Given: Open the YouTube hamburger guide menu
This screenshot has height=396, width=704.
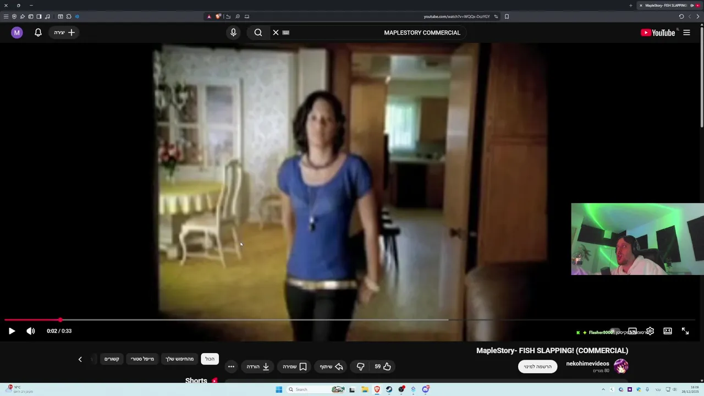Looking at the screenshot, I should (686, 32).
